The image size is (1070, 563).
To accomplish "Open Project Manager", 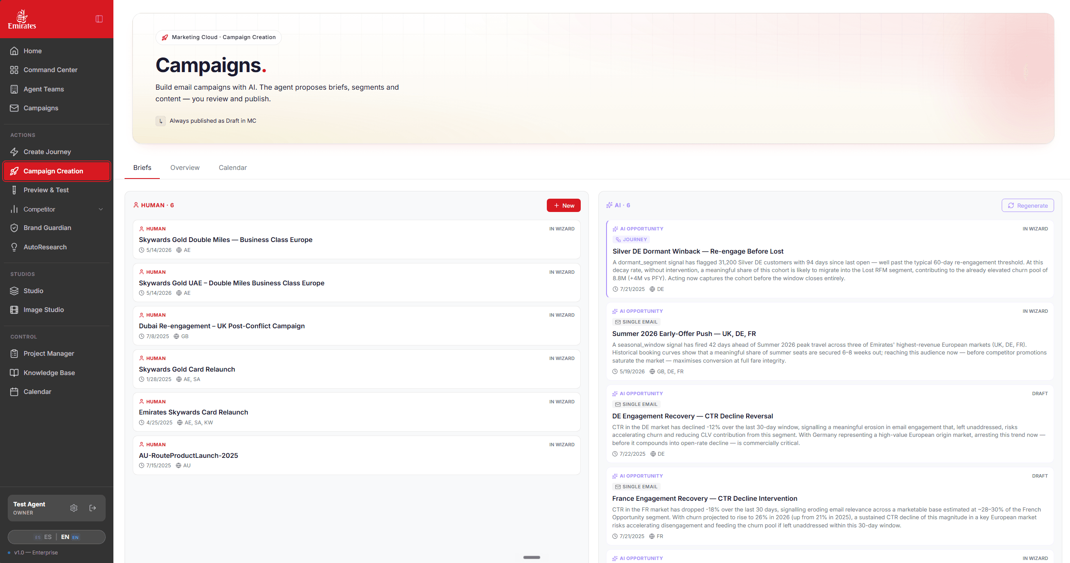I will click(57, 353).
